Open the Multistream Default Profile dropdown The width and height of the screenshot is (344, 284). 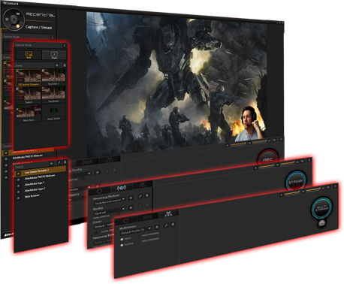(x=135, y=231)
